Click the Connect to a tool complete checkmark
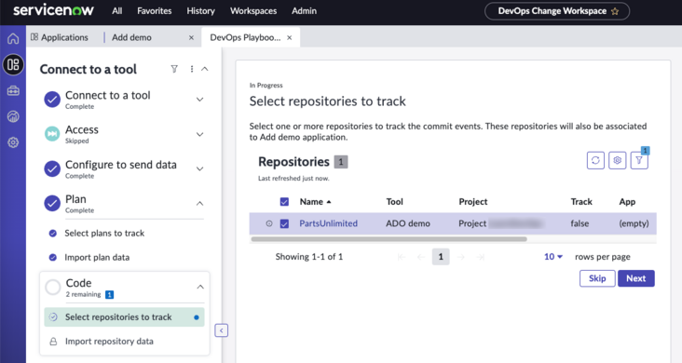Screen dimensions: 682x363 point(52,100)
